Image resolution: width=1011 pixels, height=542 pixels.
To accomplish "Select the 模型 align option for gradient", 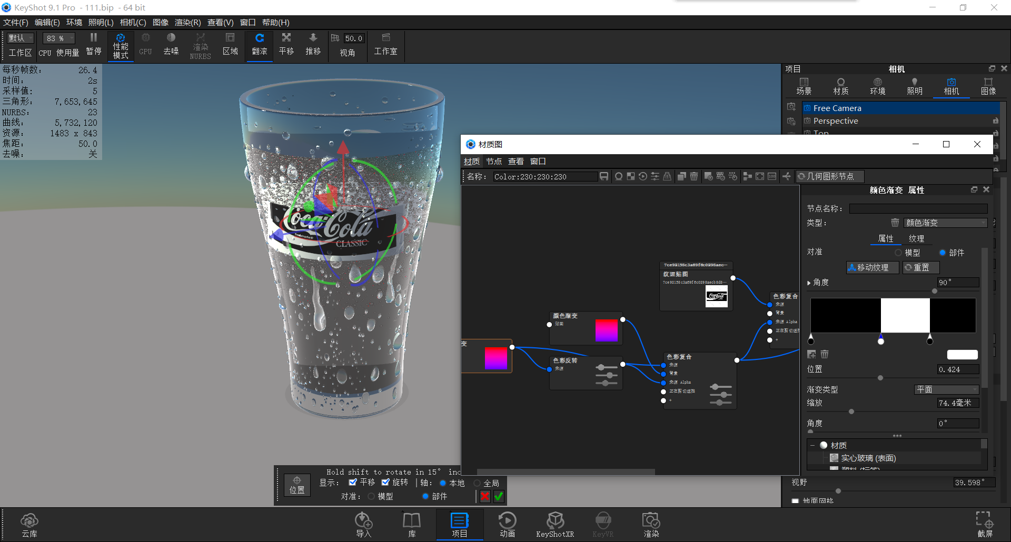I will click(899, 252).
